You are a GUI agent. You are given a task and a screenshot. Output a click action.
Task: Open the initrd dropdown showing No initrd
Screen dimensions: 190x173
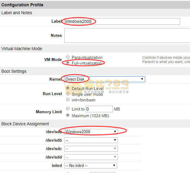pos(91,165)
